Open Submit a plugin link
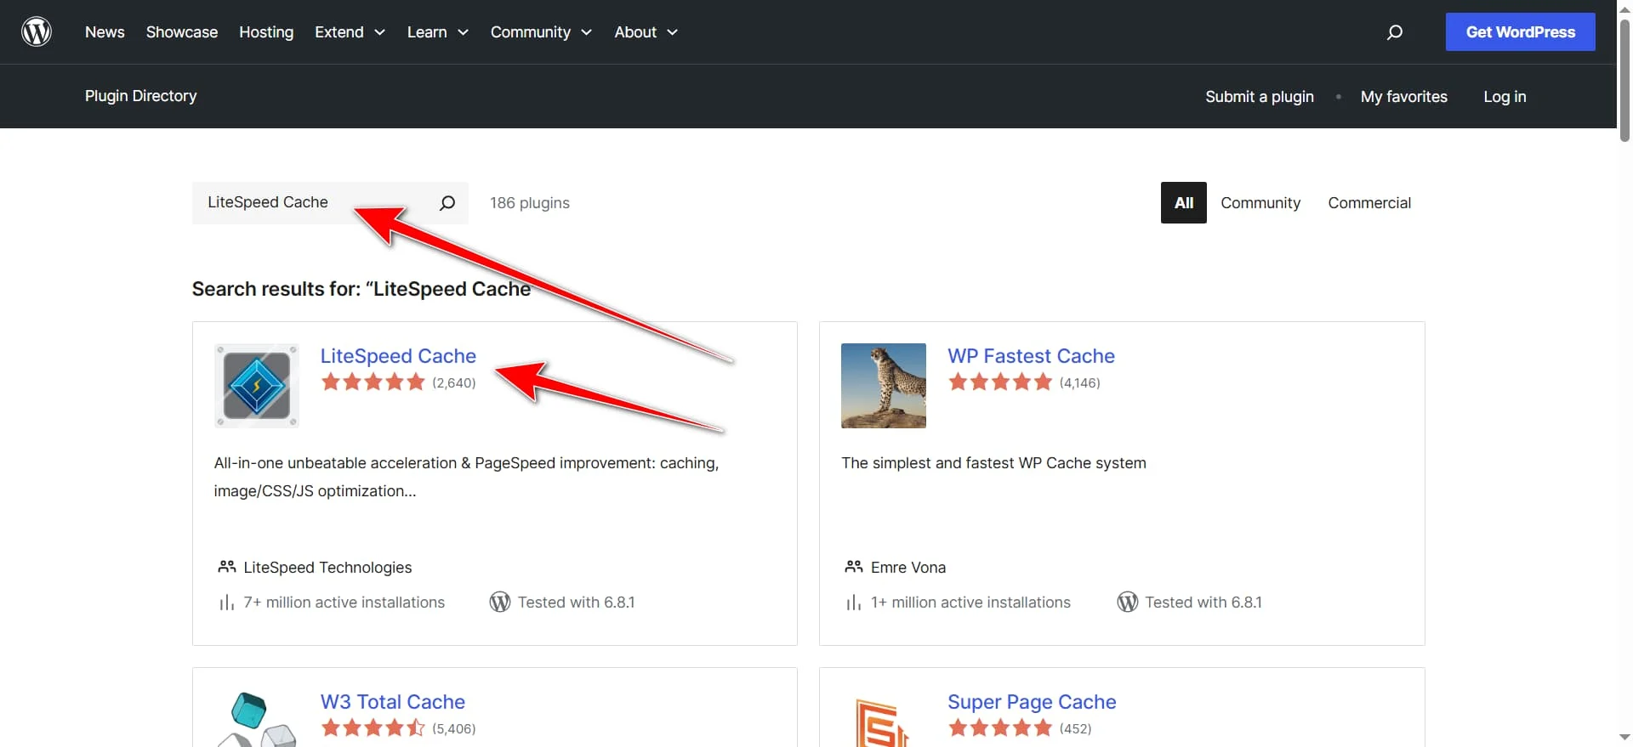 (1260, 97)
